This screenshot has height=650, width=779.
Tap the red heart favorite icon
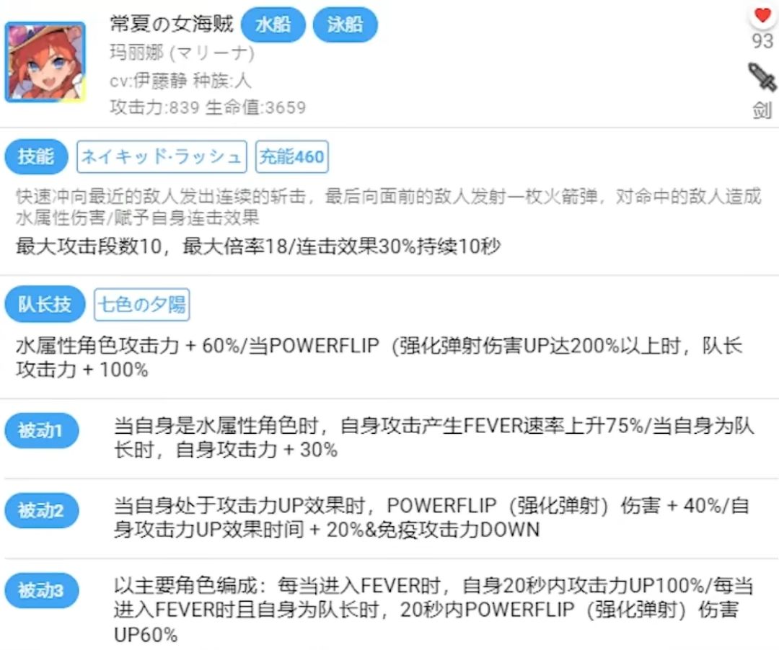pyautogui.click(x=762, y=15)
